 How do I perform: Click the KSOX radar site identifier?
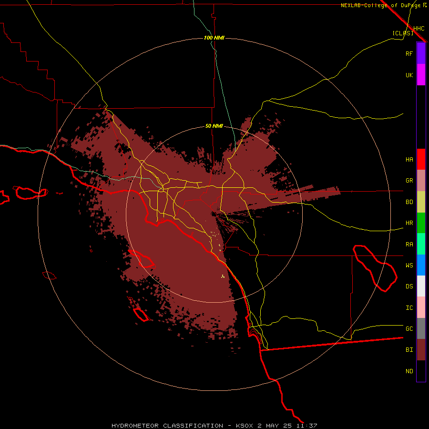point(245,426)
